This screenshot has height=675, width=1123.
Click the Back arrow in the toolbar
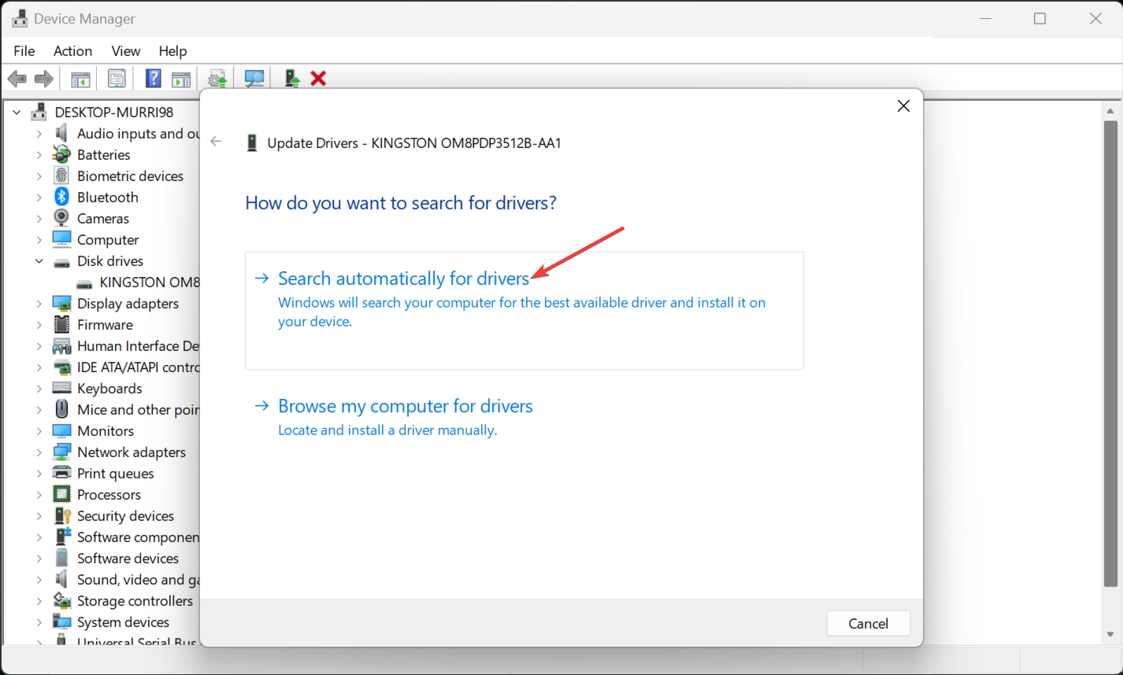click(17, 79)
